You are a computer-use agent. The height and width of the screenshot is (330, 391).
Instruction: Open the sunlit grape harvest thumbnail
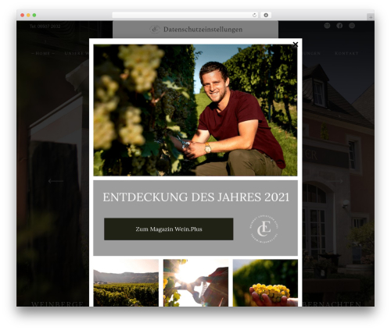point(195,282)
